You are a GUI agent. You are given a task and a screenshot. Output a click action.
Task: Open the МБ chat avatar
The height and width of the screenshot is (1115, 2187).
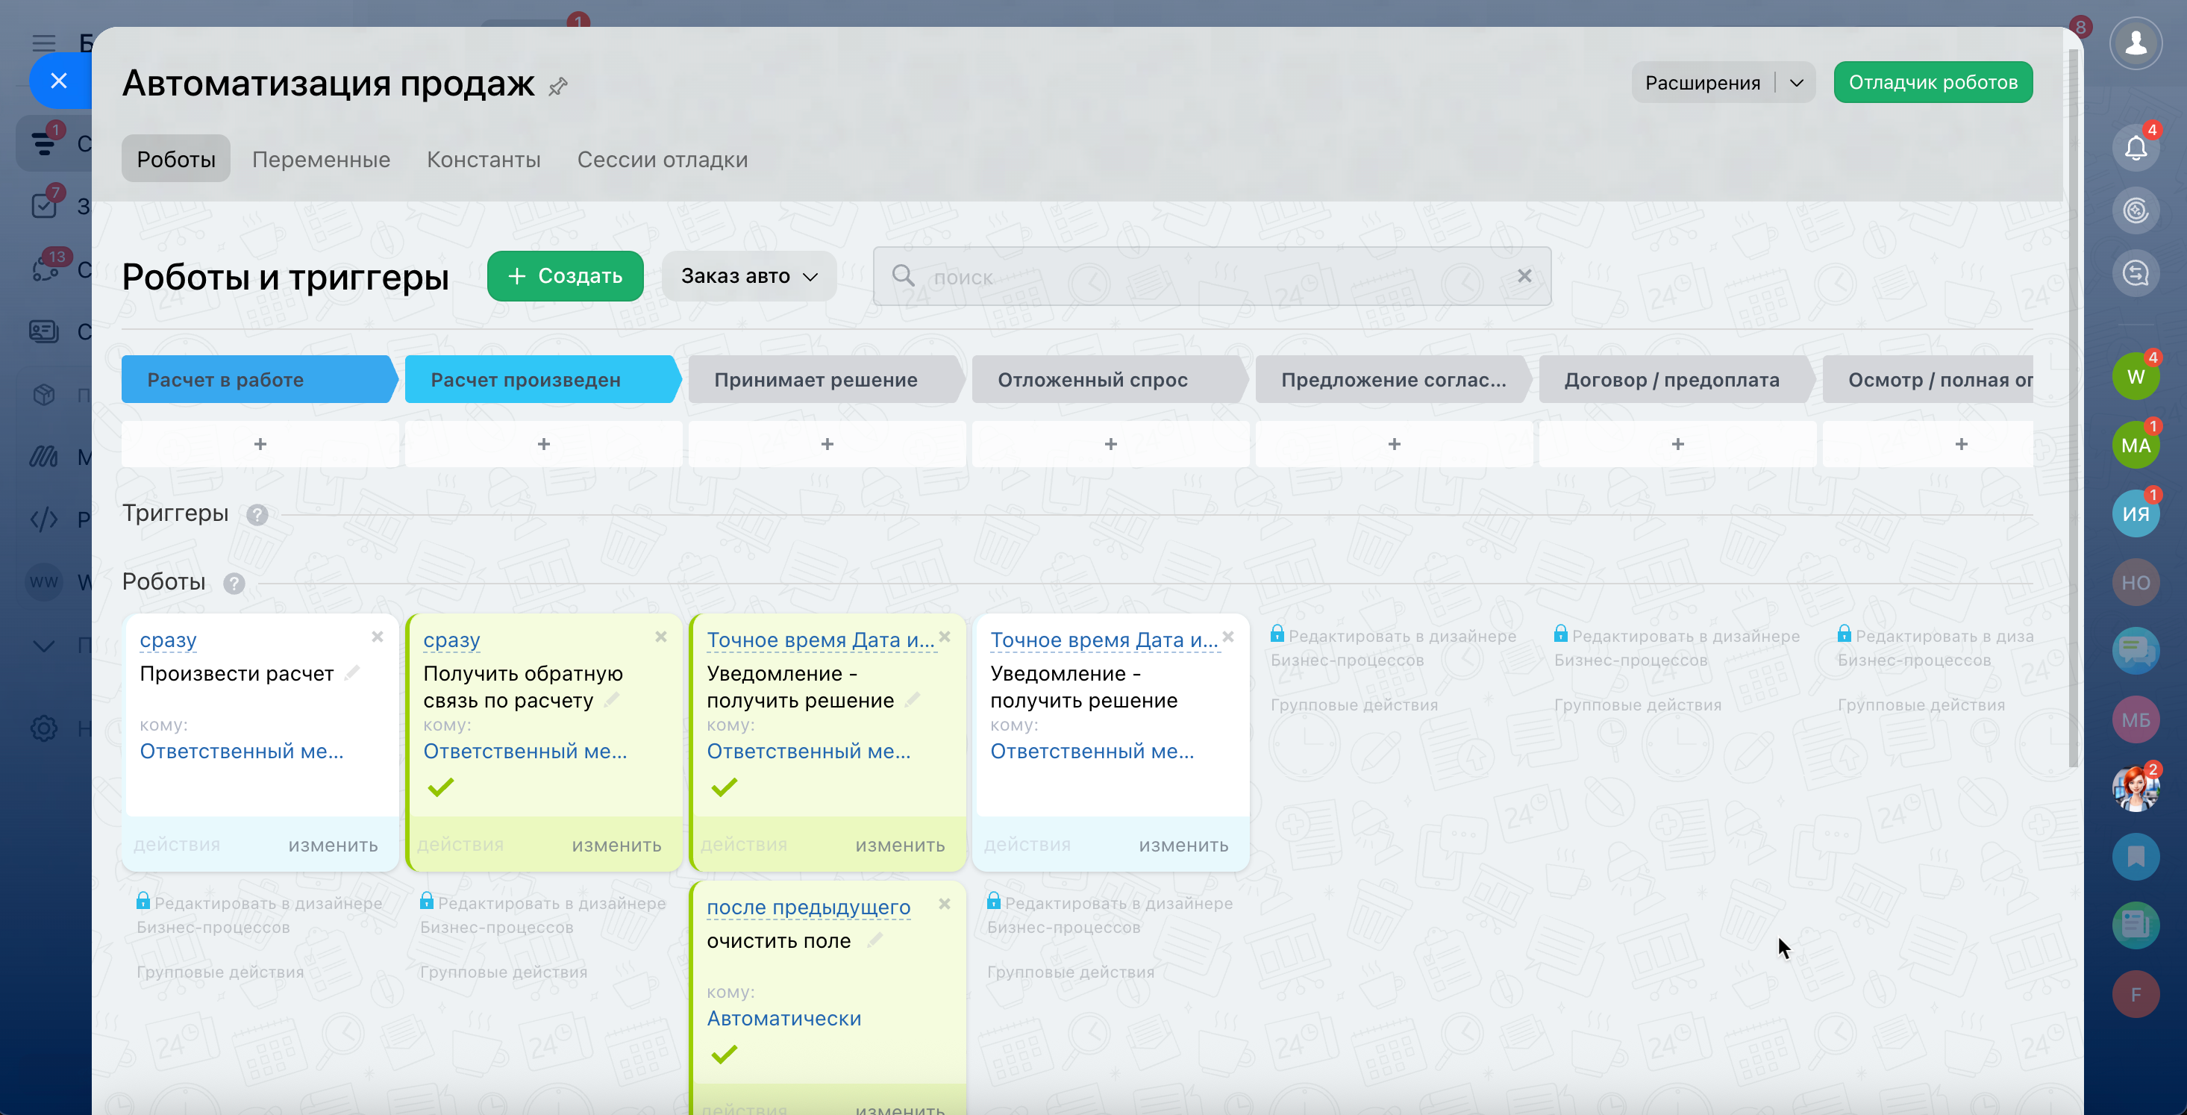pyautogui.click(x=2136, y=720)
